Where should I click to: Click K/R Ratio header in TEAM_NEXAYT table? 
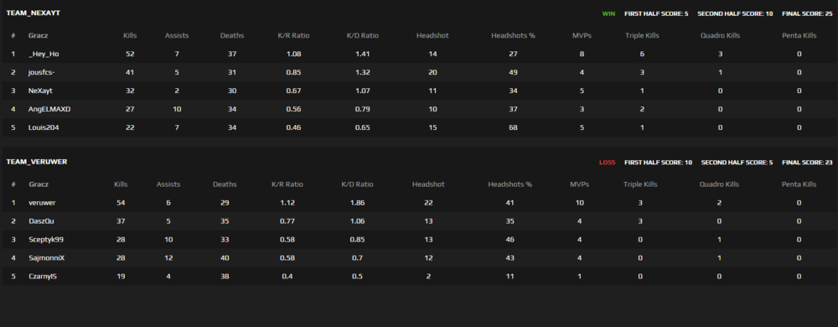point(293,36)
